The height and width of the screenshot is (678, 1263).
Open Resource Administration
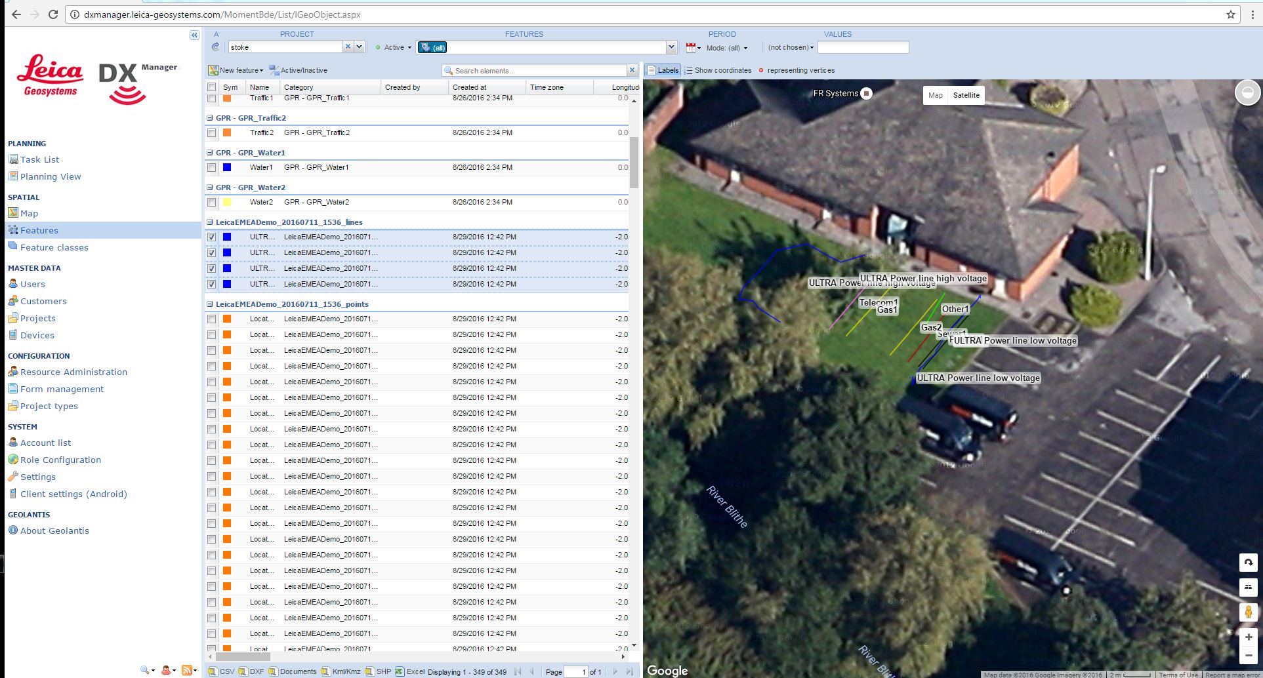[73, 372]
